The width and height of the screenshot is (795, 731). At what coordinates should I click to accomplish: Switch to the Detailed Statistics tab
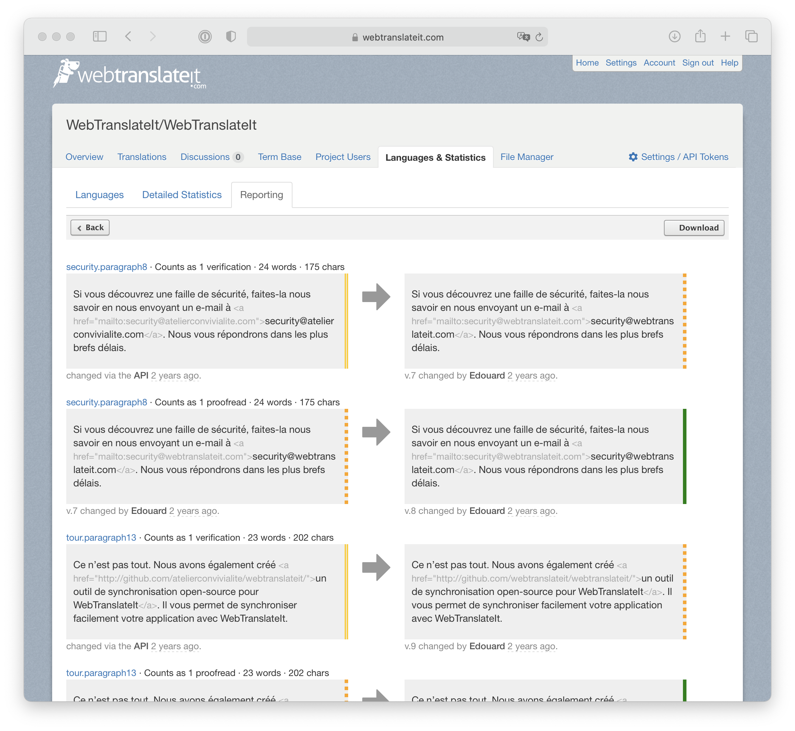181,195
